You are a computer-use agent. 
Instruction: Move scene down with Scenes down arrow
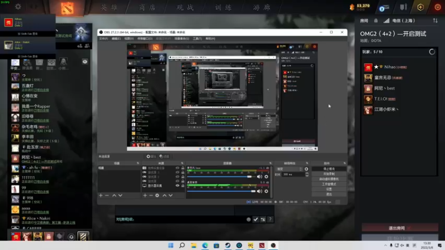[120, 196]
